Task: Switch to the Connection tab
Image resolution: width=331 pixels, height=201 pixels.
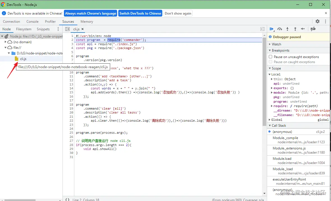Action: (x=11, y=22)
